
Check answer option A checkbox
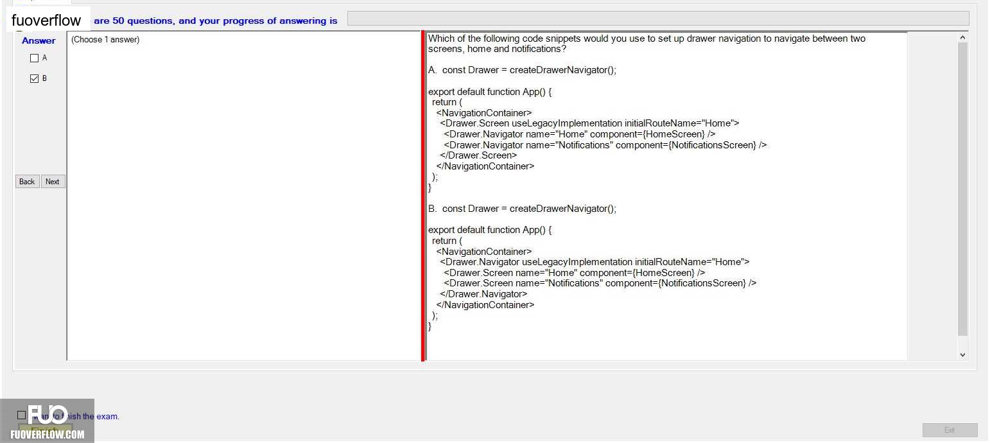point(35,58)
